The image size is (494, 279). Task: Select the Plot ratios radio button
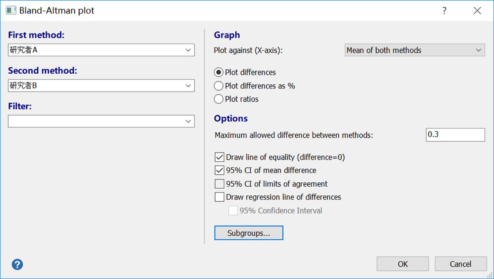[x=219, y=99]
